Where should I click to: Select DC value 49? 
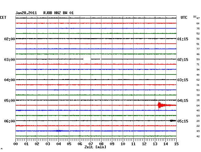(x=198, y=131)
